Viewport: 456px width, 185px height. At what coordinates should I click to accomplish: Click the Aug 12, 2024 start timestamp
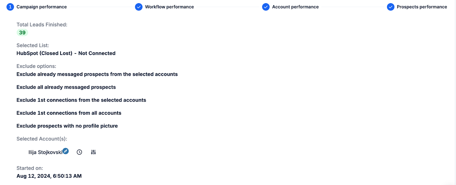coord(49,176)
